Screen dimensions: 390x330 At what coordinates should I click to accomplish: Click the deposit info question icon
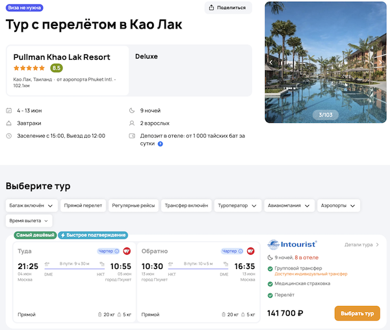pos(160,144)
